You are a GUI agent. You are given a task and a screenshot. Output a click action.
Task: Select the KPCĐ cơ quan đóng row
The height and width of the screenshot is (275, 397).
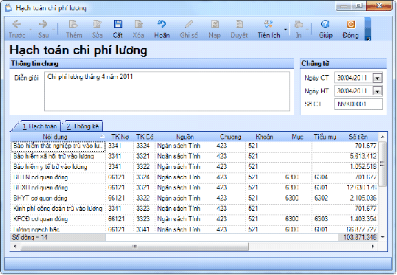pyautogui.click(x=194, y=219)
